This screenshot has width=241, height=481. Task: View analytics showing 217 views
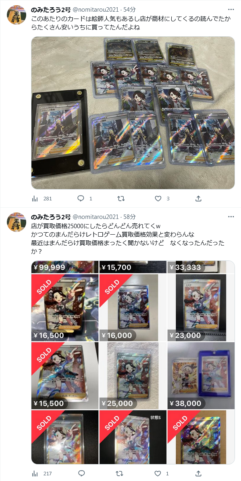(42, 473)
